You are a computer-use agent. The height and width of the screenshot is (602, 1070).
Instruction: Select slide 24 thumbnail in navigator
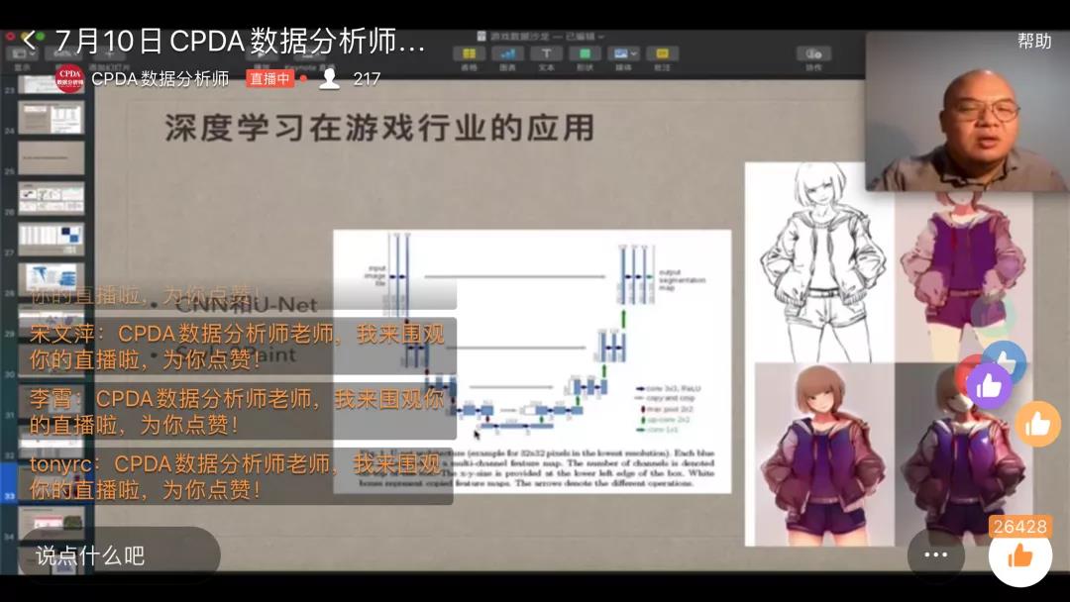coord(52,118)
